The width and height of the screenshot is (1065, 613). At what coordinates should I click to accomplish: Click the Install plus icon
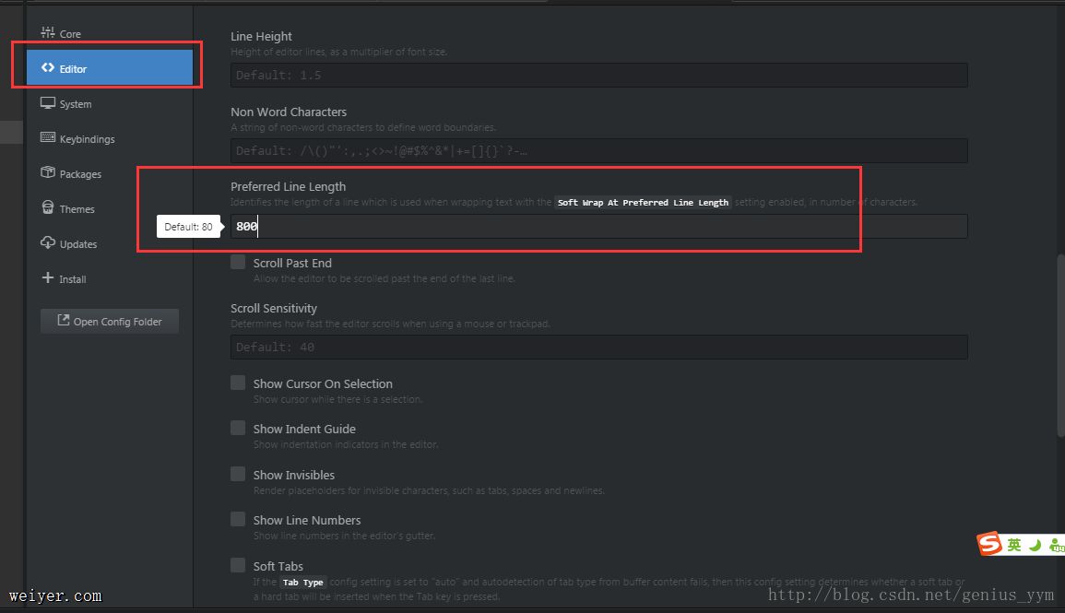(48, 278)
